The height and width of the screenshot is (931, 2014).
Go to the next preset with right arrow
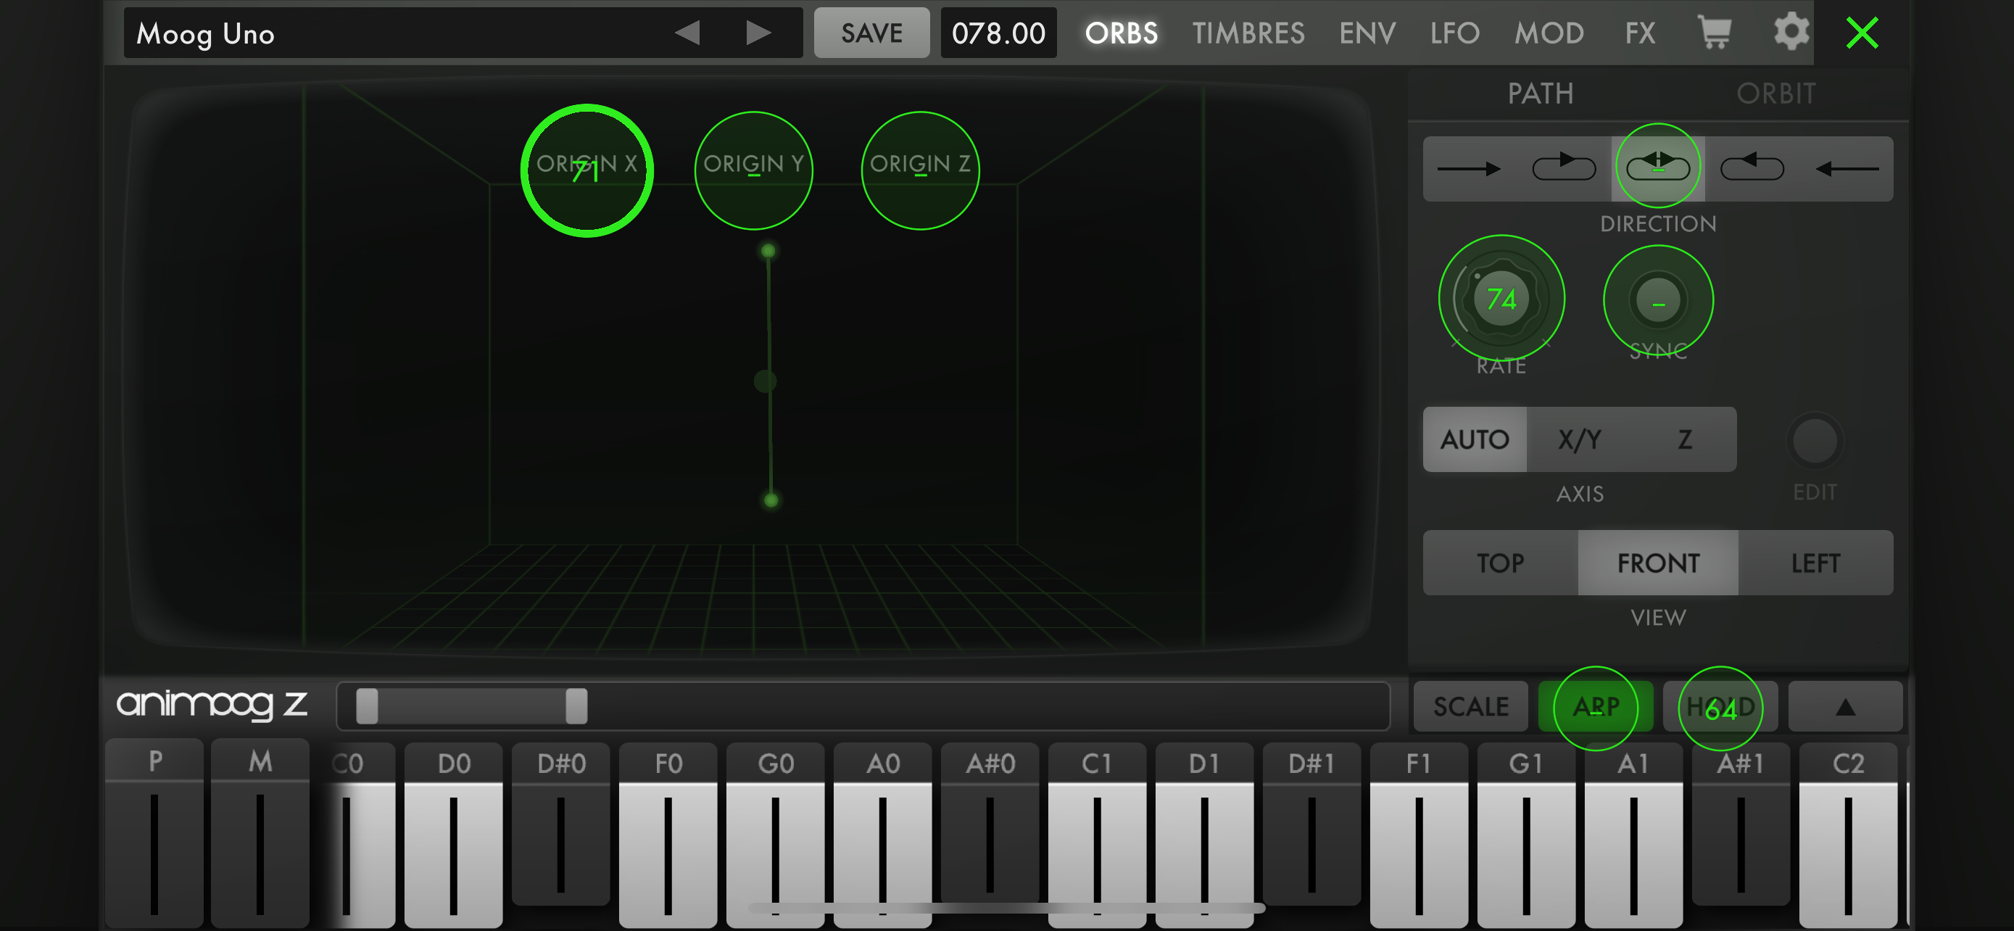tap(758, 33)
